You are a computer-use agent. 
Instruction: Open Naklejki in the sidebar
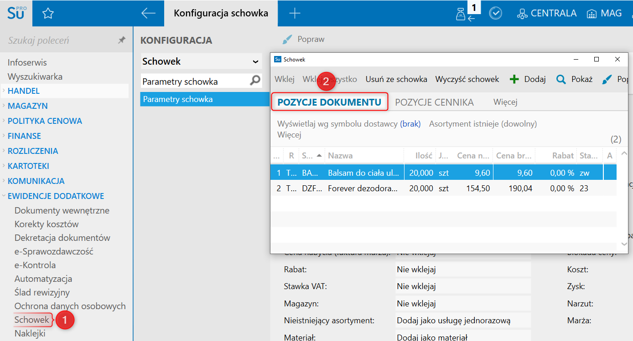click(x=30, y=333)
